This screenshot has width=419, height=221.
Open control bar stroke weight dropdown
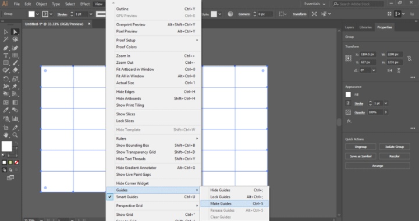(91, 14)
